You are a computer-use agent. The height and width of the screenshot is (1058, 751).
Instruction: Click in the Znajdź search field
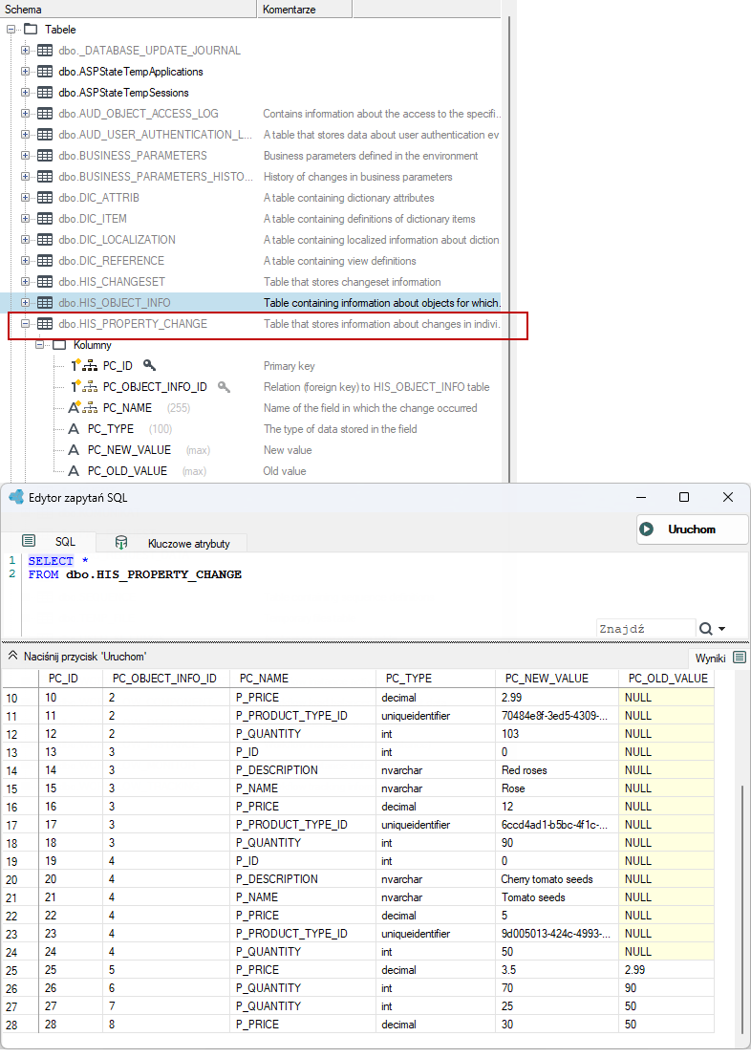pyautogui.click(x=646, y=629)
